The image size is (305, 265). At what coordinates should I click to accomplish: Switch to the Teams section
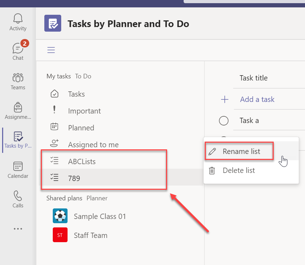pos(18,81)
